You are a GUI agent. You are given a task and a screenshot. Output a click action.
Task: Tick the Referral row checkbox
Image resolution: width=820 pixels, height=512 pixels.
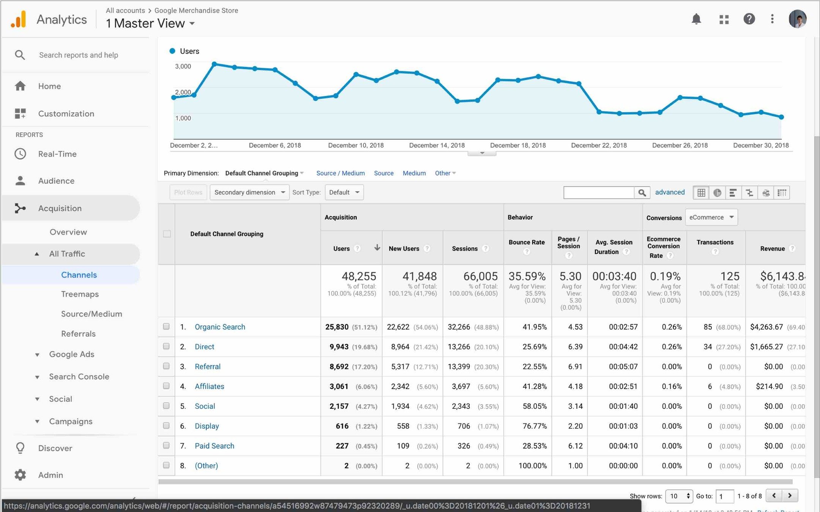click(166, 366)
